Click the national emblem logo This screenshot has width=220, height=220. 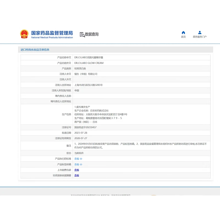(x=24, y=34)
